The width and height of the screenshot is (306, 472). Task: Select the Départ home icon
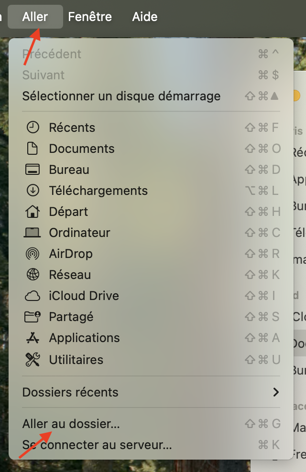tap(33, 212)
